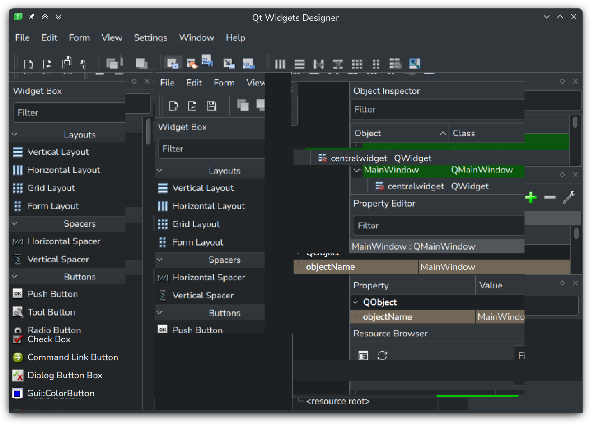
Task: Open Property Editor configuration wrench icon
Action: pos(569,197)
